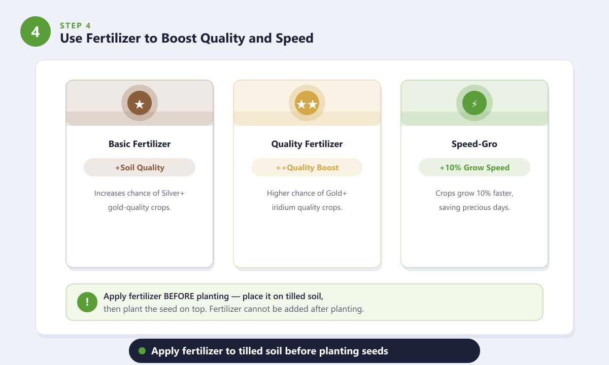This screenshot has height=365, width=609.
Task: Click the Quality Fertilizer card title
Action: [307, 144]
